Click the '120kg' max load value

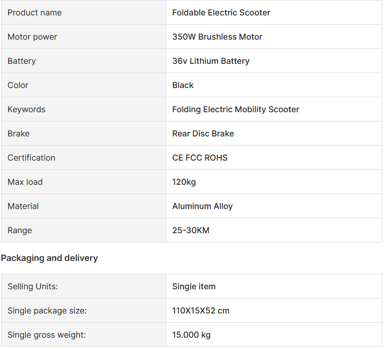[184, 182]
